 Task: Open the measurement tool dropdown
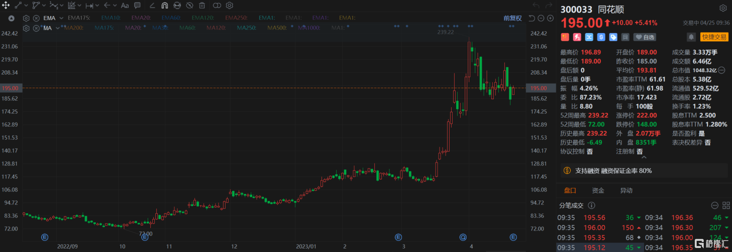click(97, 6)
